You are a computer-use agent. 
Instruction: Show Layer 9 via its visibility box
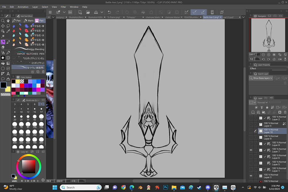[251, 137]
